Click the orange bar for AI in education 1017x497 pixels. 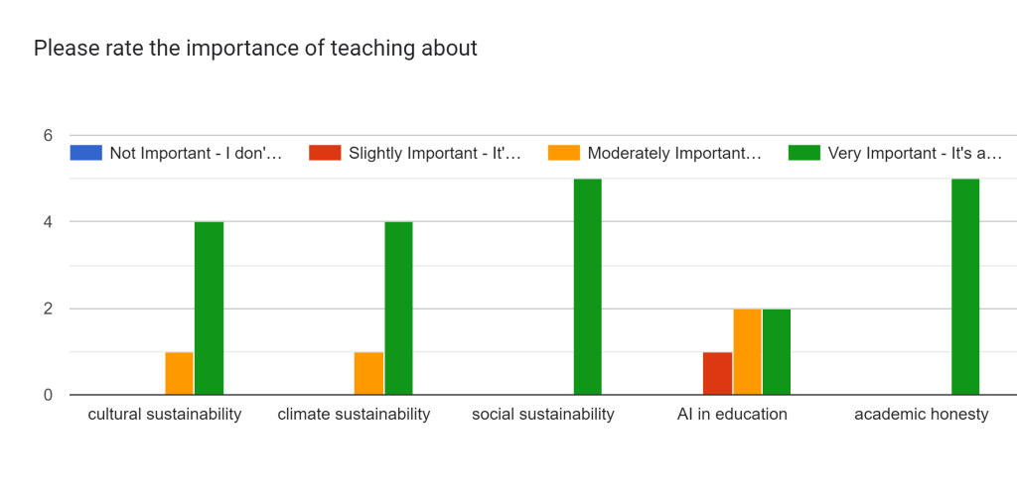click(747, 352)
